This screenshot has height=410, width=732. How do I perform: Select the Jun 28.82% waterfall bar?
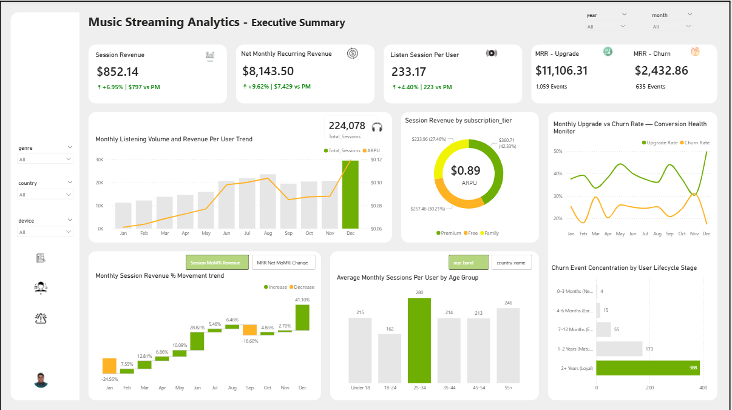pyautogui.click(x=197, y=341)
